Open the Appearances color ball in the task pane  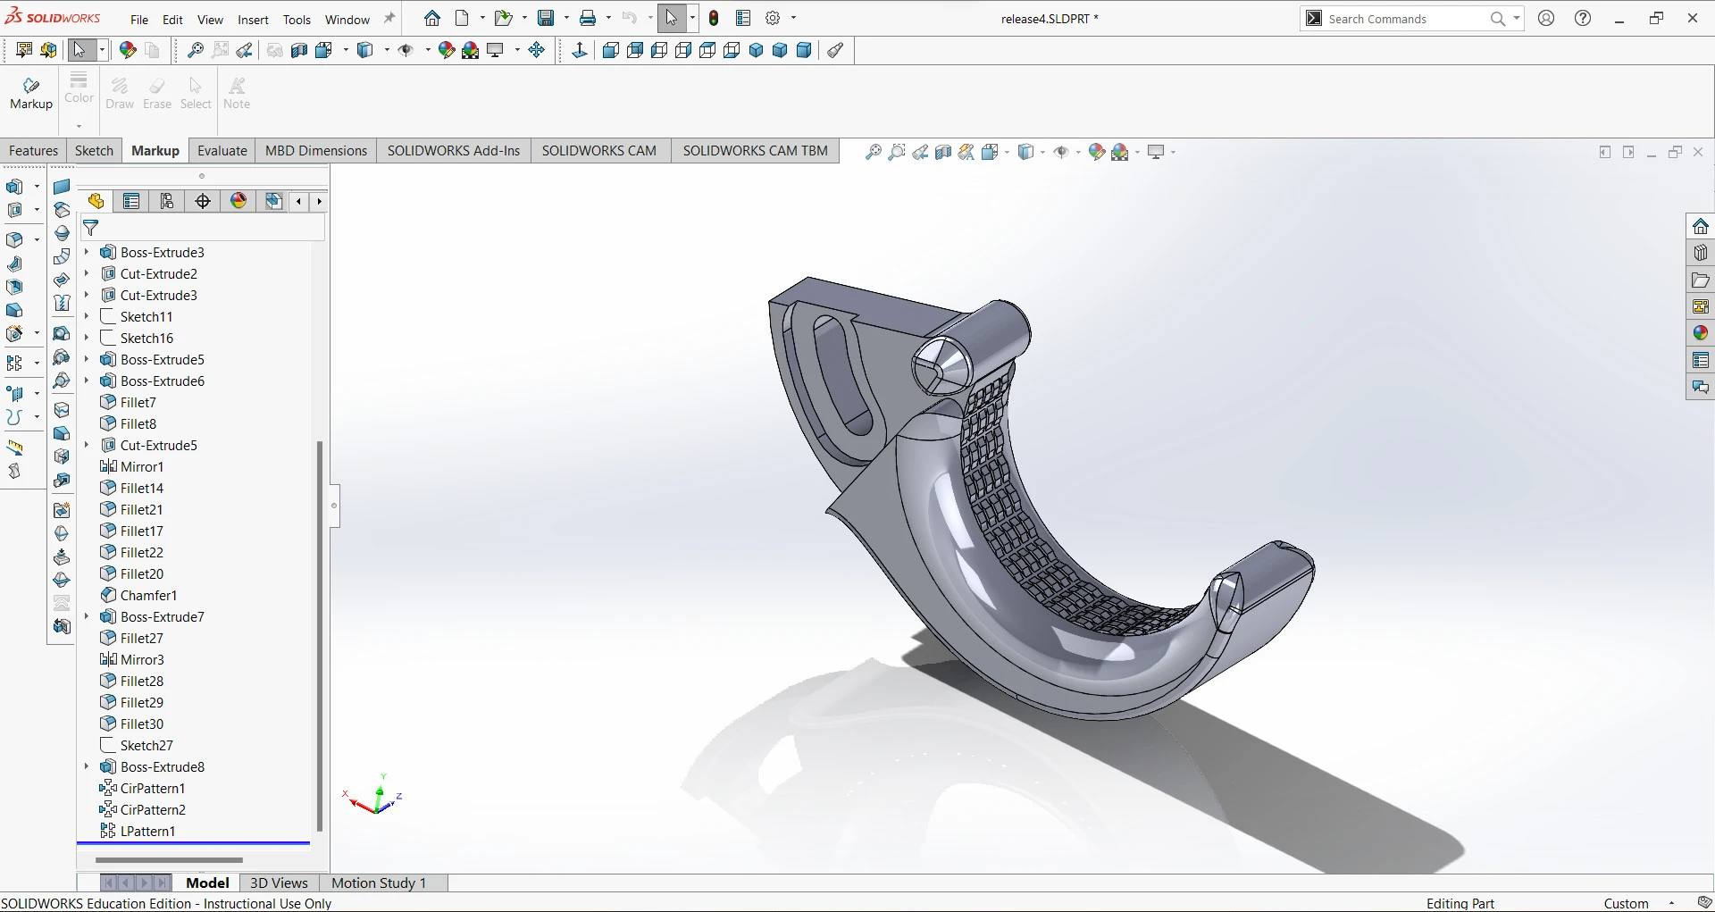(x=1700, y=333)
